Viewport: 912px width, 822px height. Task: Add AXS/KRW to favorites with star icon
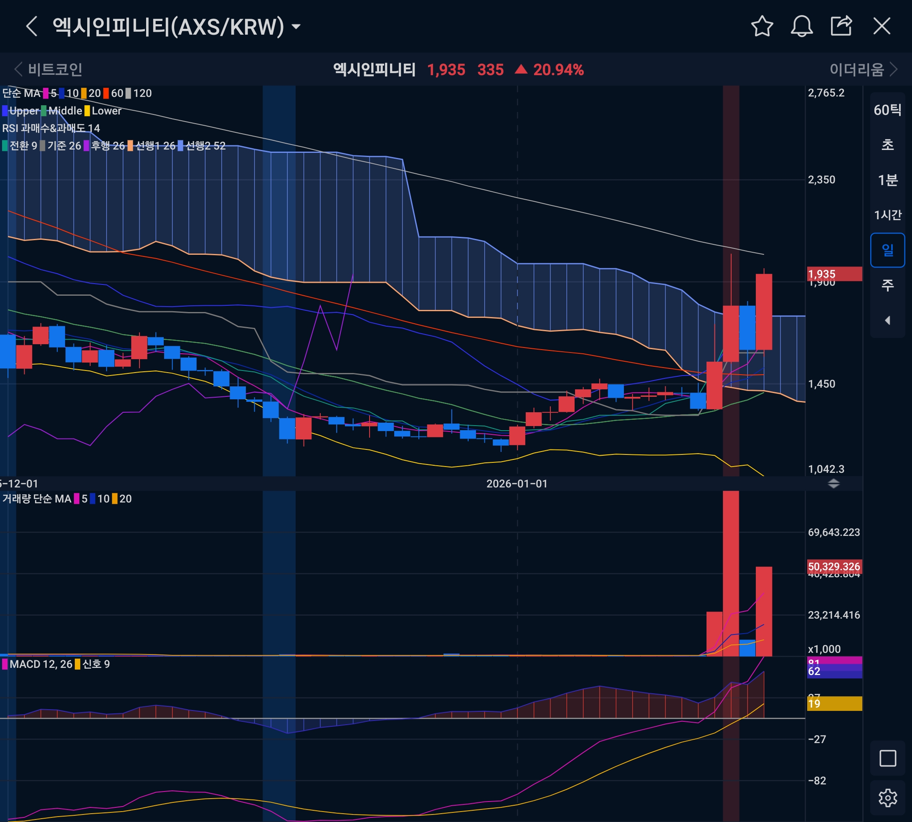[762, 26]
